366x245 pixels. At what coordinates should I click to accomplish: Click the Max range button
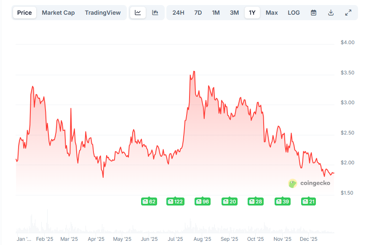point(271,13)
